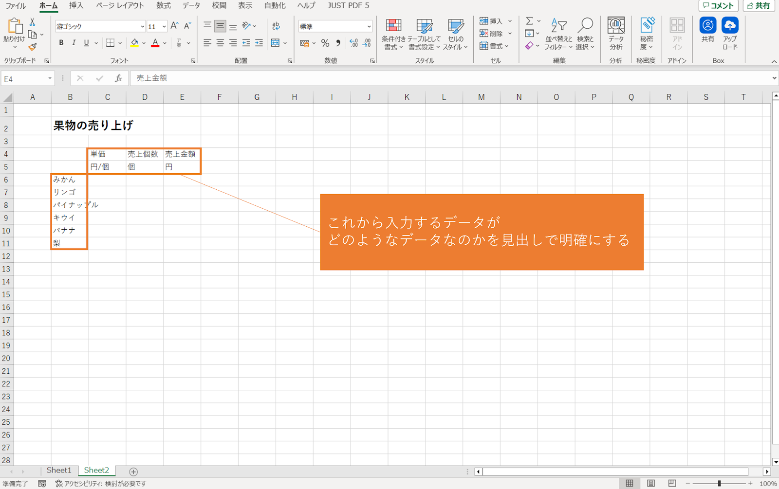Switch to the ページレイアウト tab
779x489 pixels.
click(x=120, y=6)
